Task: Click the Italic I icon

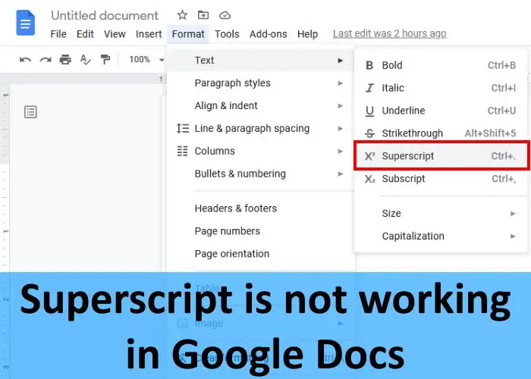Action: (x=369, y=88)
